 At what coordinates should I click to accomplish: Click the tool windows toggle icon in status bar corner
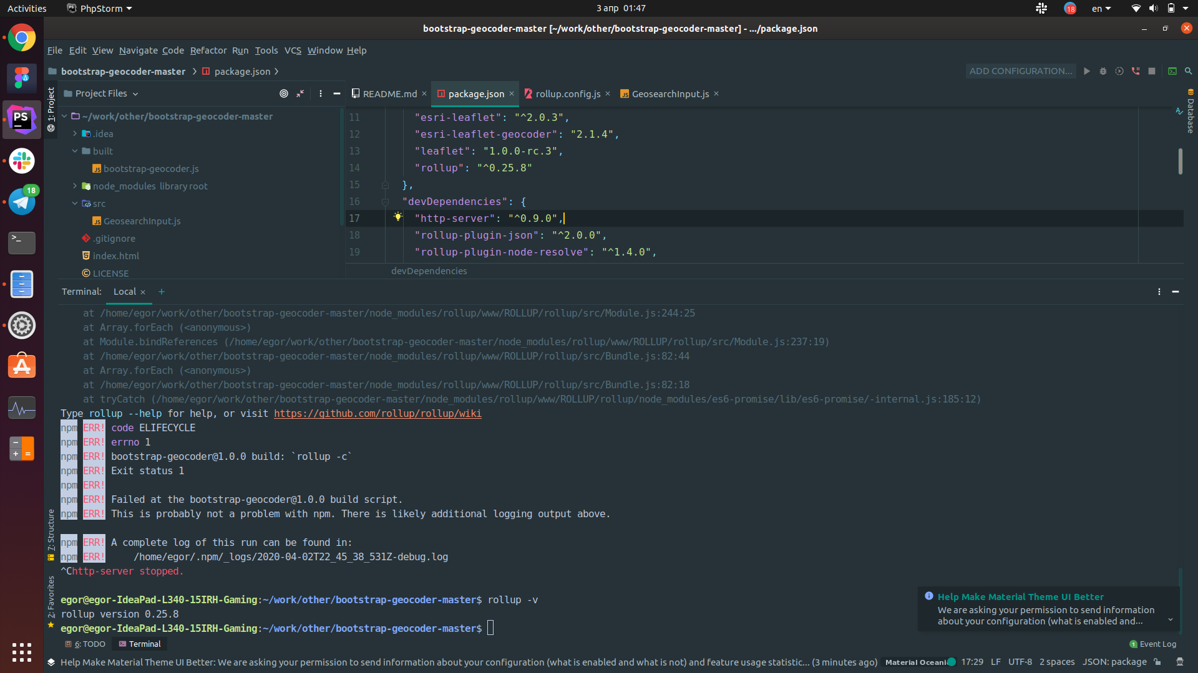coord(51,662)
